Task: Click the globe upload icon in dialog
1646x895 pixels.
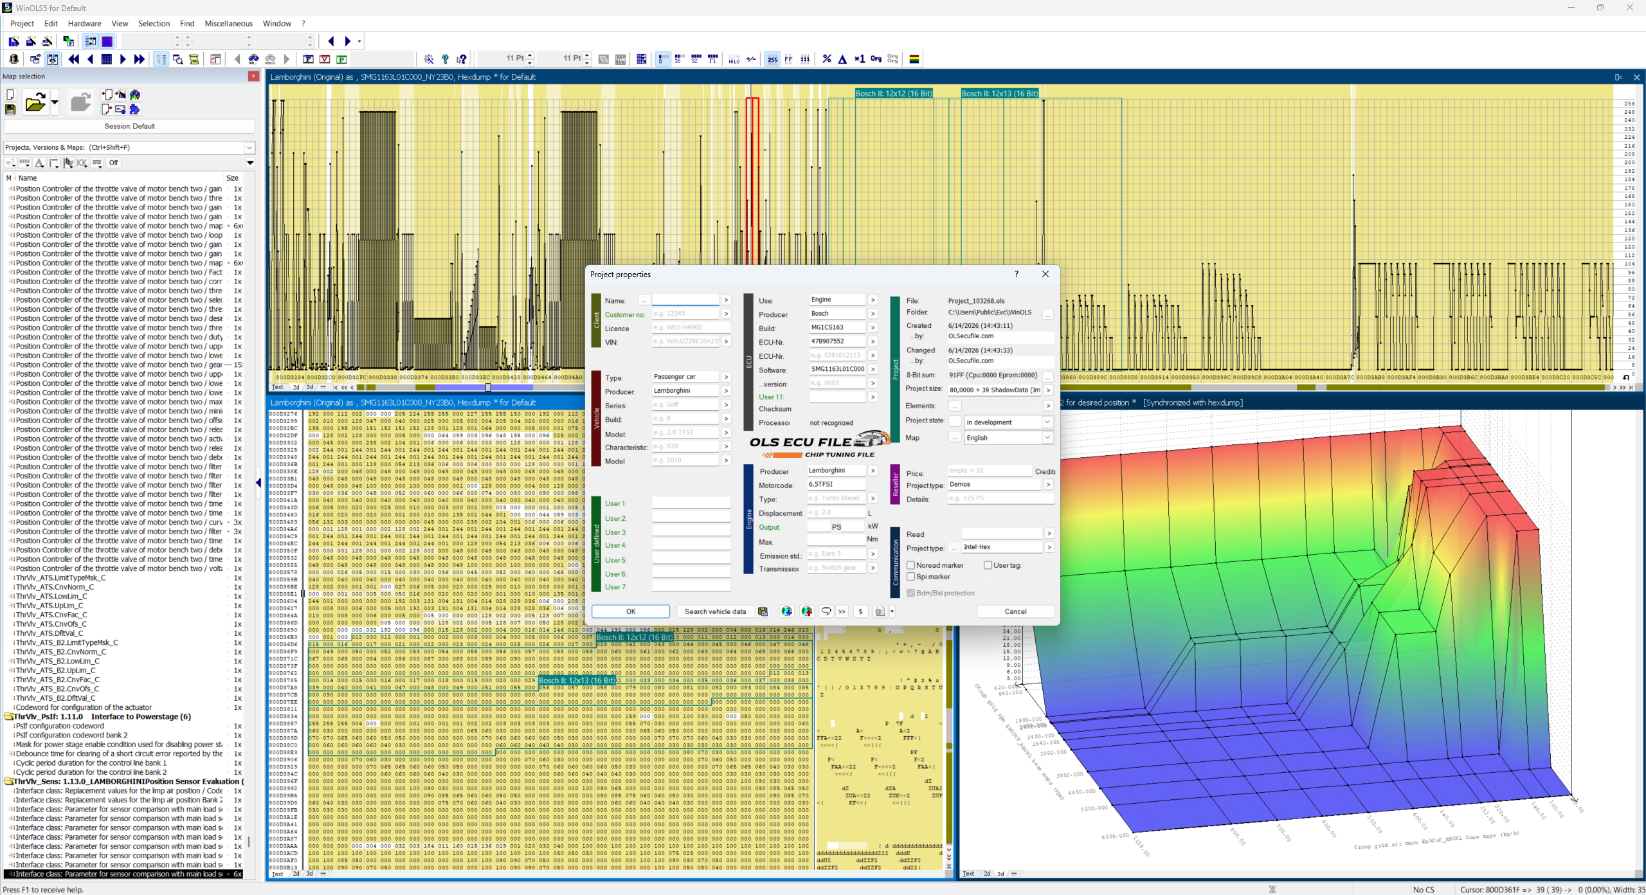Action: (808, 611)
